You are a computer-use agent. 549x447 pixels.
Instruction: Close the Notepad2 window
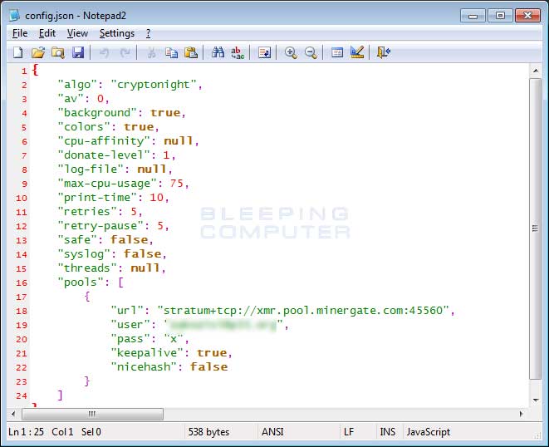(527, 16)
